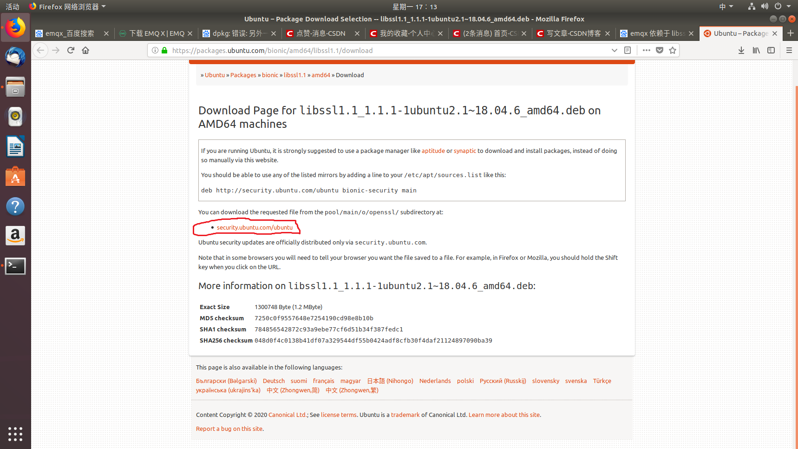Open the 日本語 (Nihongo) language link
798x449 pixels.
(391, 381)
